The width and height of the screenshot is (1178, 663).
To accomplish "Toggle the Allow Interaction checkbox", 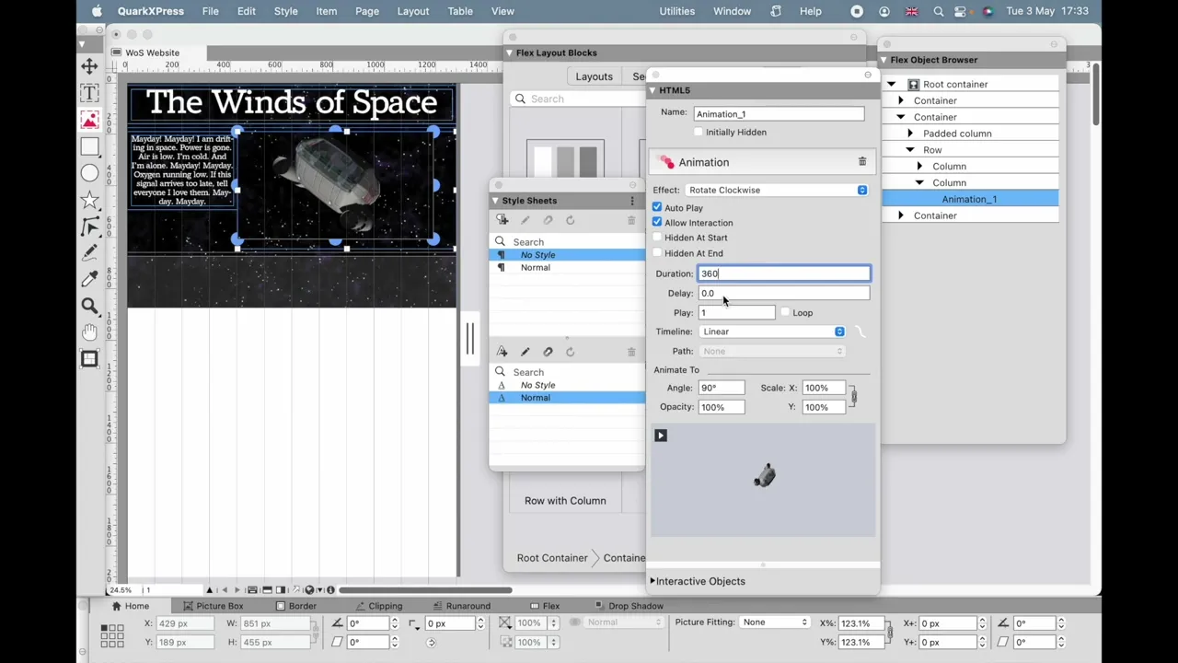I will (657, 223).
